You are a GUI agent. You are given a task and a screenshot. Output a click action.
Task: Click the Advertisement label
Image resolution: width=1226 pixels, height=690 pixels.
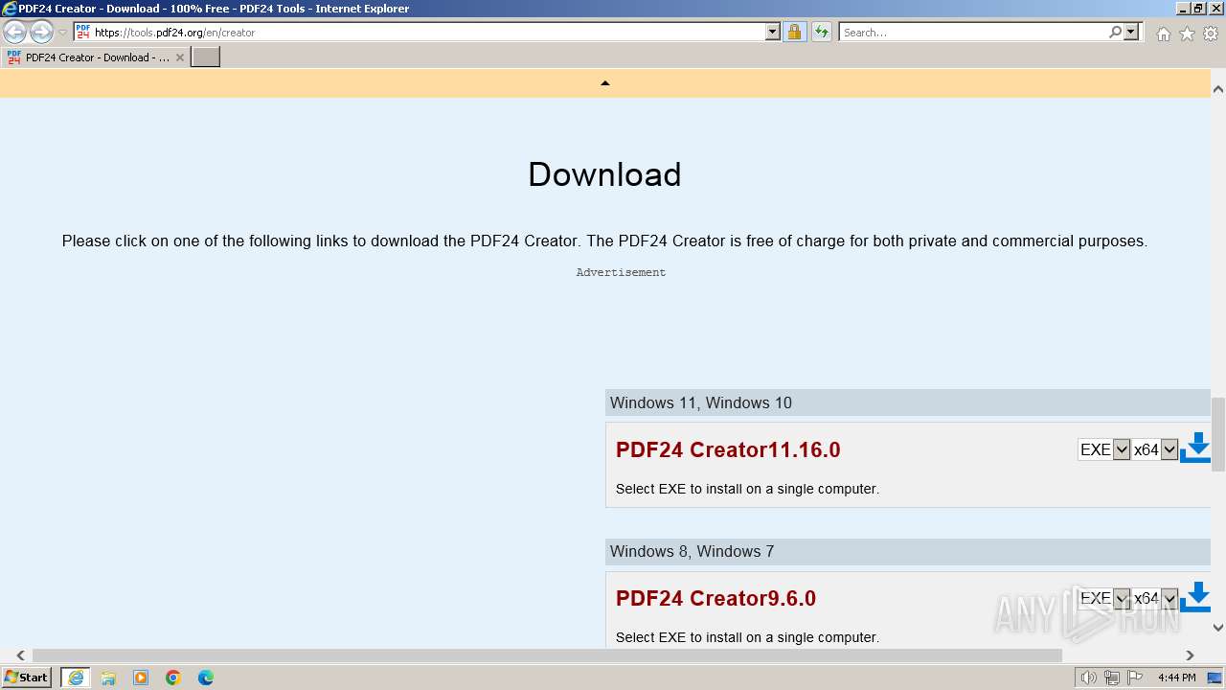tap(621, 272)
